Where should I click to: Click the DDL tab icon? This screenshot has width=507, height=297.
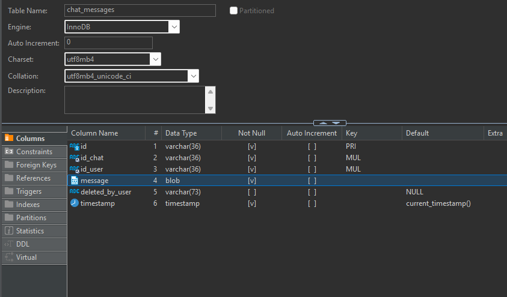[9, 244]
